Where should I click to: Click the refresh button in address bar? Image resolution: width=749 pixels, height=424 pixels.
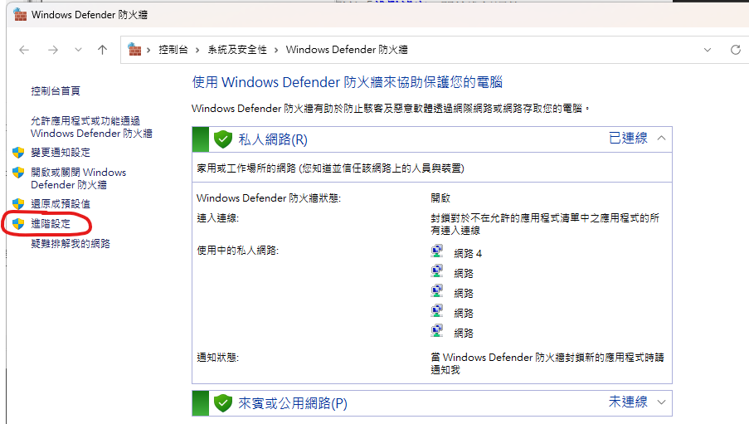735,50
